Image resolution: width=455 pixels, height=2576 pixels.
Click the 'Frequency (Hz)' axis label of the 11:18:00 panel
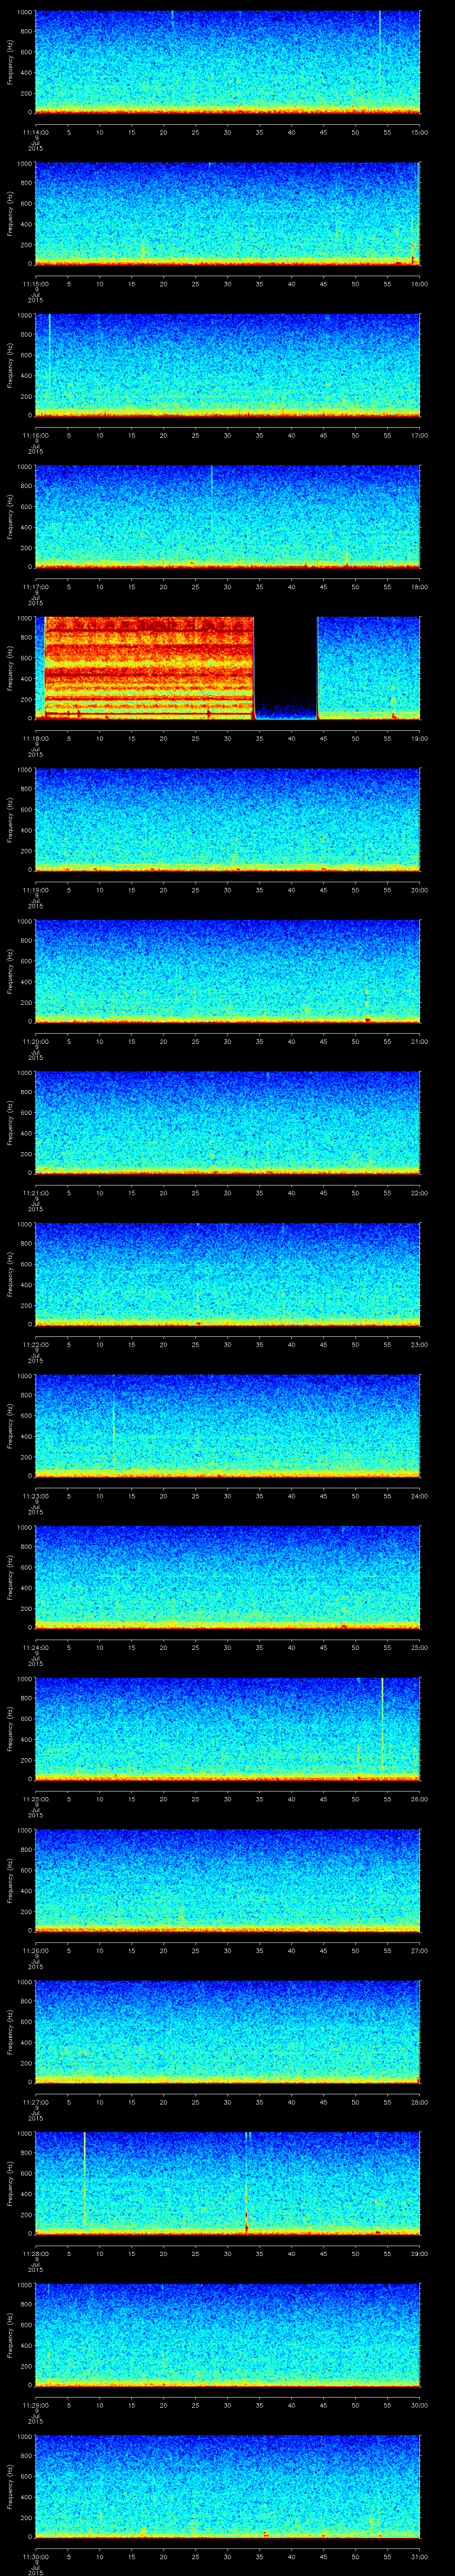(x=11, y=668)
